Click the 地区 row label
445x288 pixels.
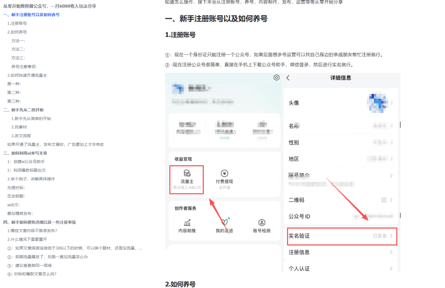point(294,159)
